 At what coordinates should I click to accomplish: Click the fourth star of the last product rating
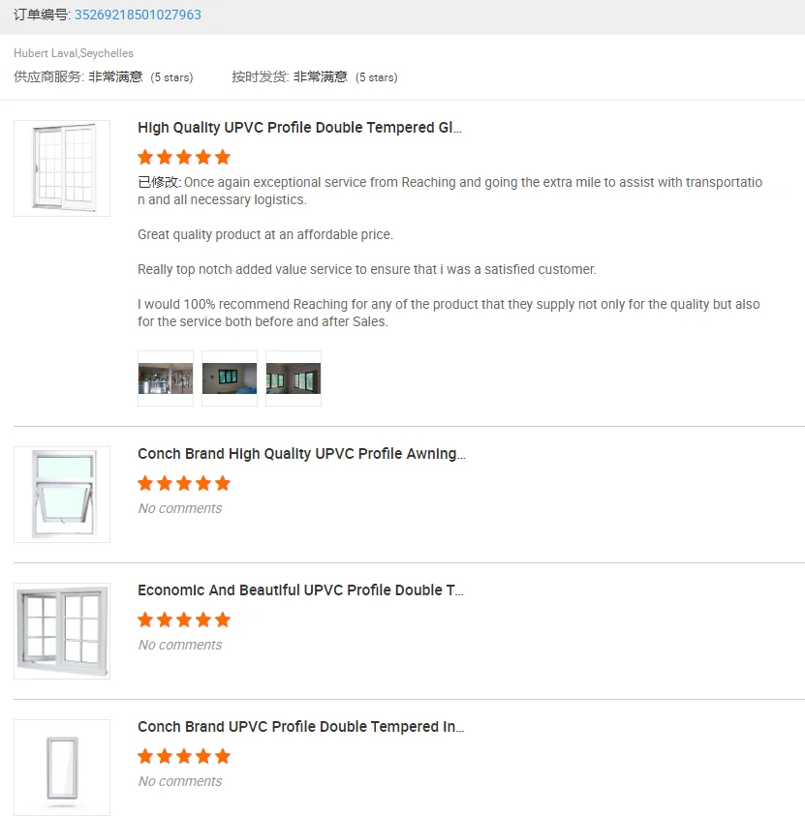(203, 756)
